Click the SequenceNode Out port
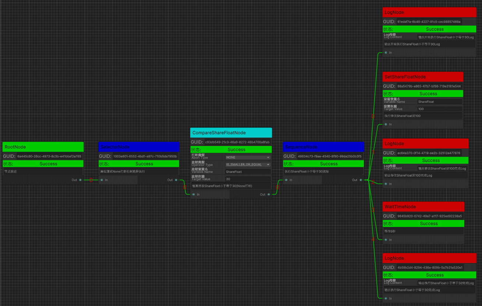 point(361,180)
